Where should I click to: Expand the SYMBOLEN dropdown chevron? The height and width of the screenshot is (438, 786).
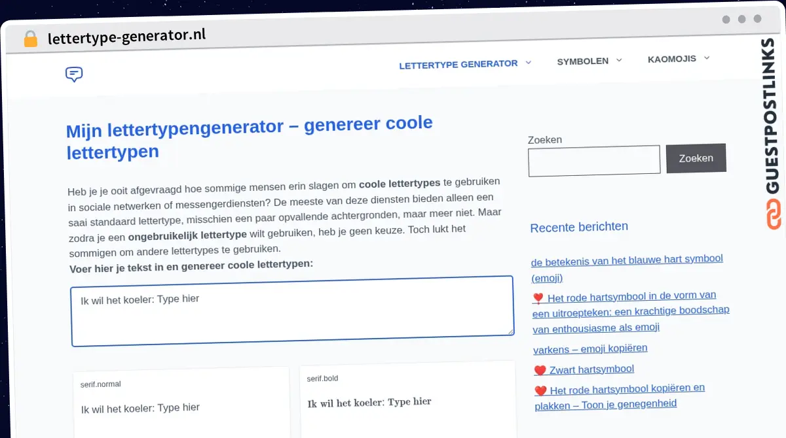pyautogui.click(x=618, y=60)
